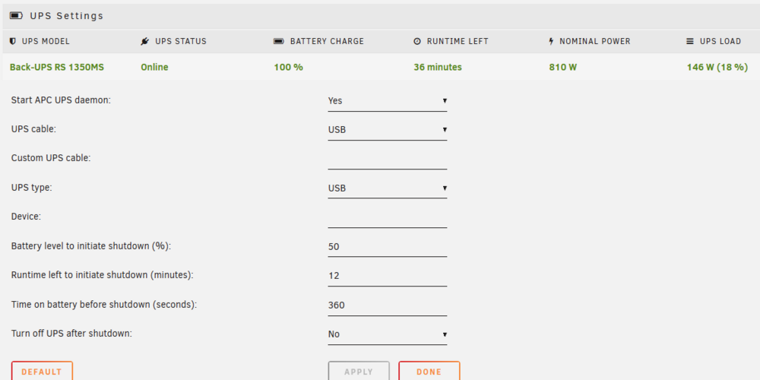Viewport: 760px width, 380px height.
Task: Click the 146 W (18 %) load value
Action: coord(717,68)
